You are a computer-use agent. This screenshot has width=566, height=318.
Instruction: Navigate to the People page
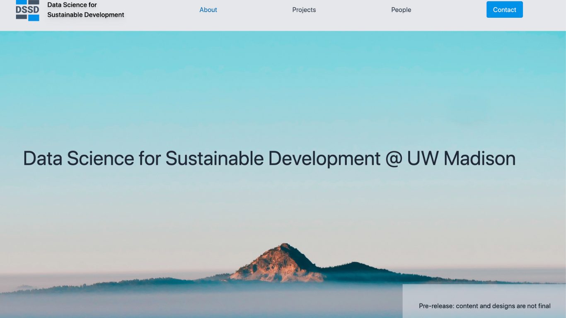pos(401,10)
